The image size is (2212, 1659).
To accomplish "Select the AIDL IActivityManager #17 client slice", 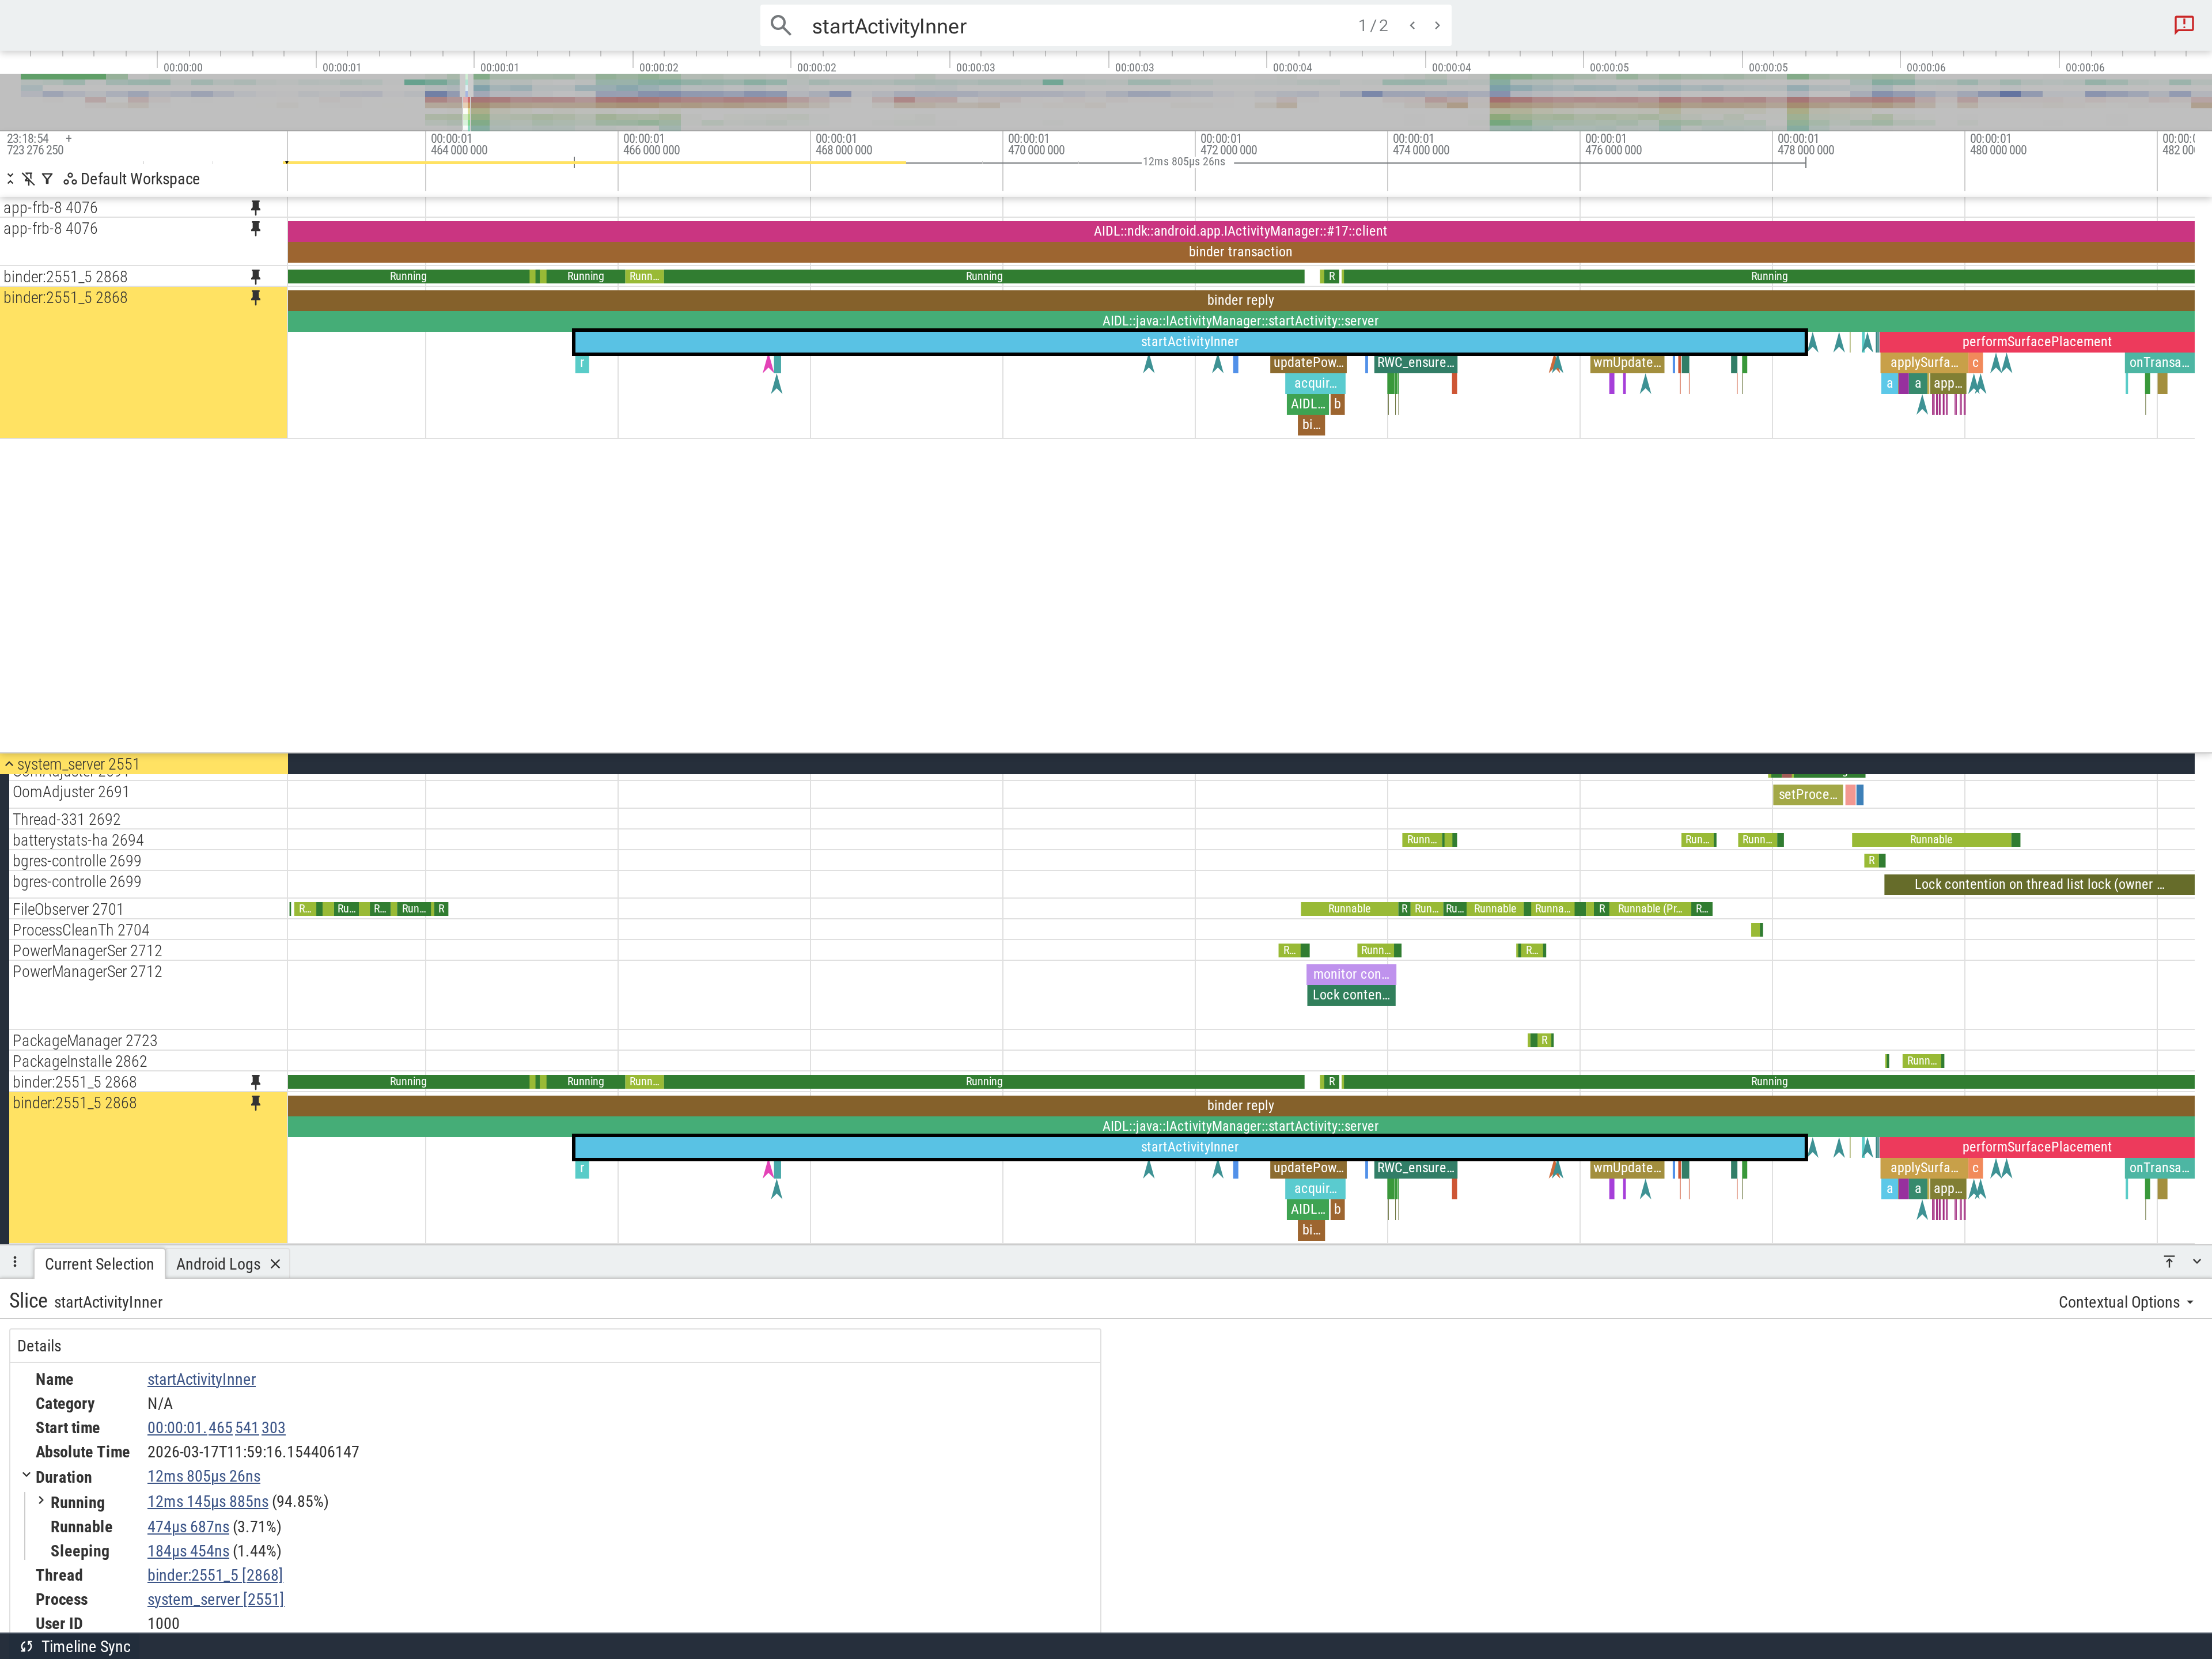I will [x=1240, y=231].
